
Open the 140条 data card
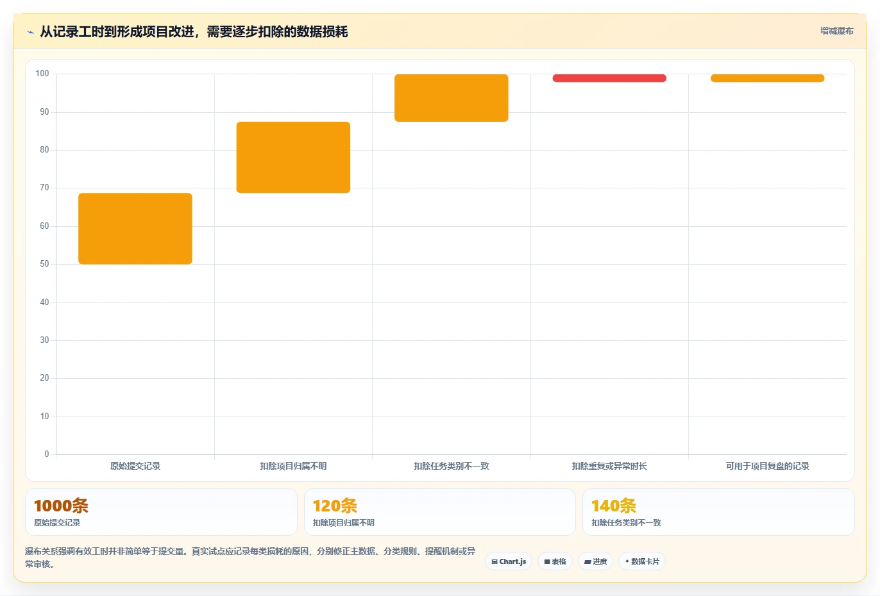[718, 512]
